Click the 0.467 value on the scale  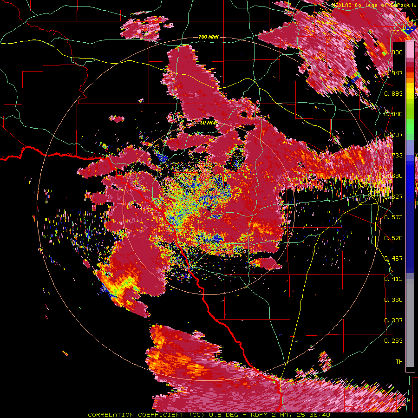(x=393, y=258)
